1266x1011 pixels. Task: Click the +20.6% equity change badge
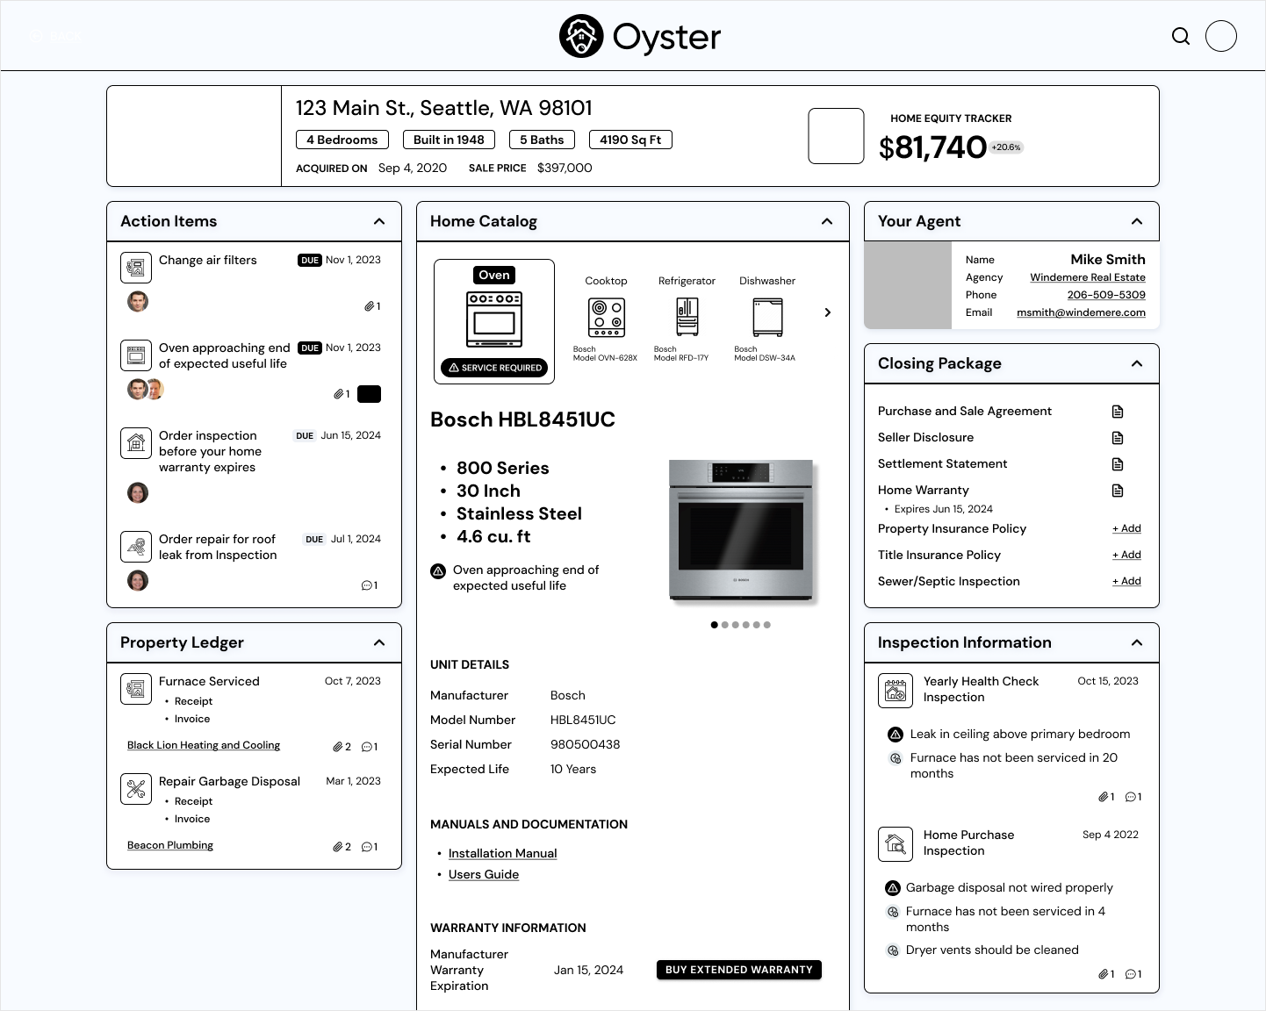[x=1006, y=147]
